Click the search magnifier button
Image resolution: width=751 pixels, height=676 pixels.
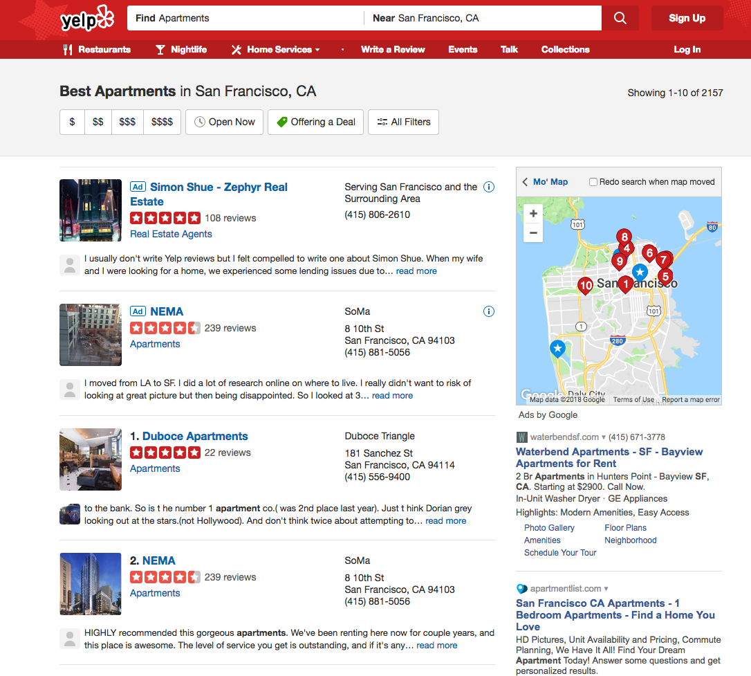click(620, 18)
